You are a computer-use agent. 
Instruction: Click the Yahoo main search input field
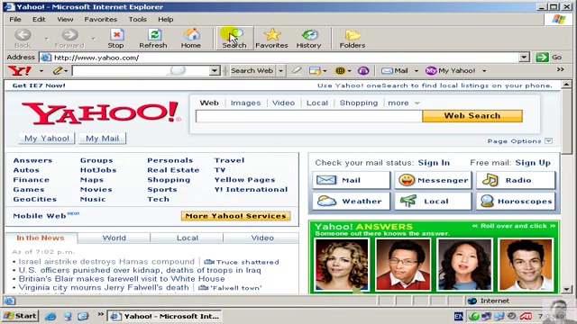pyautogui.click(x=308, y=116)
